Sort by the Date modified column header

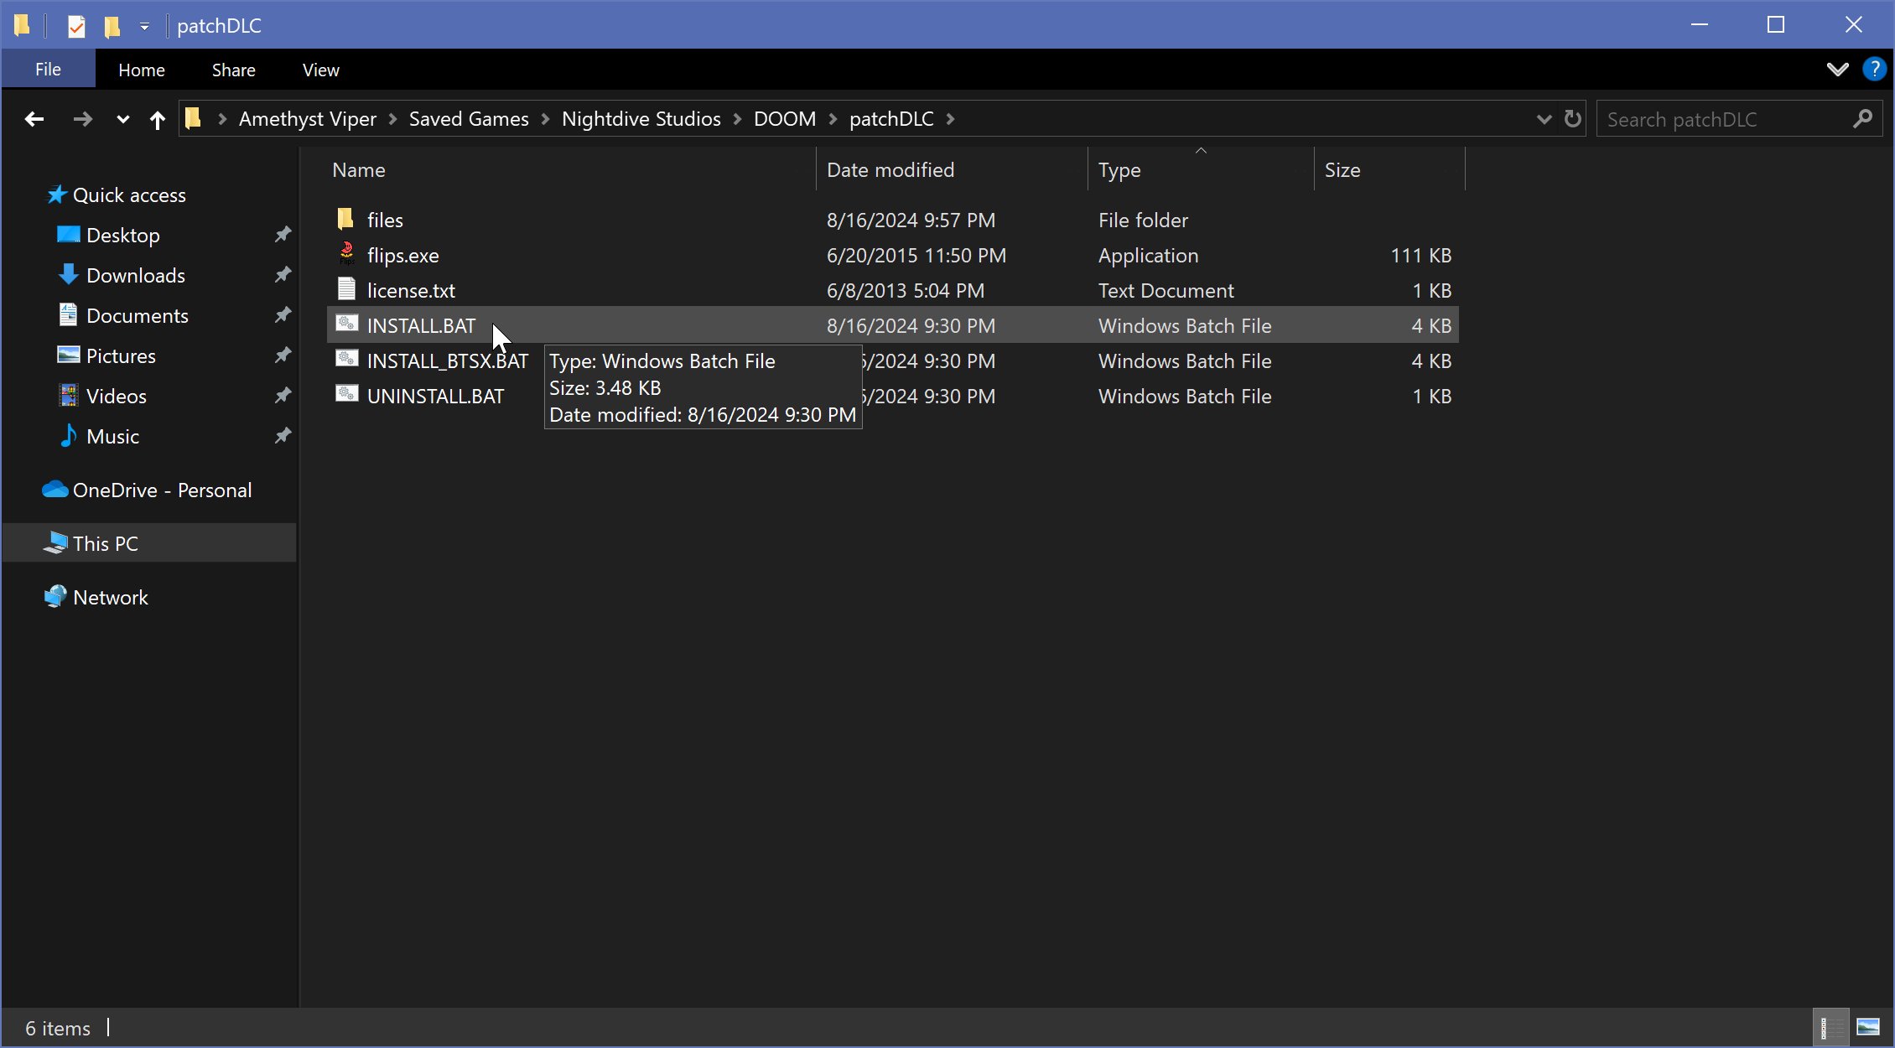point(890,170)
